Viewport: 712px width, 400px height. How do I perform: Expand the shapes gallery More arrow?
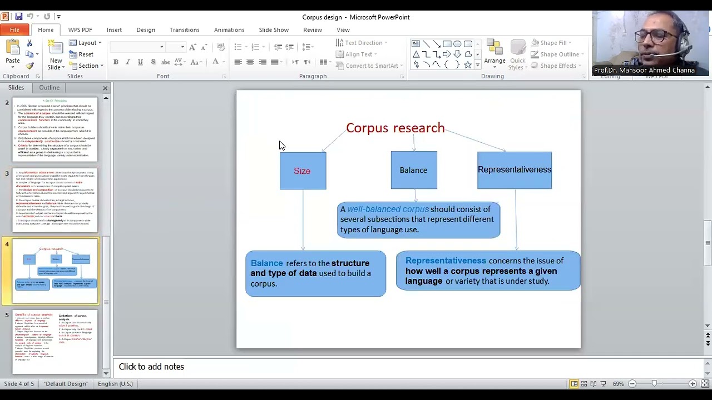coord(477,66)
